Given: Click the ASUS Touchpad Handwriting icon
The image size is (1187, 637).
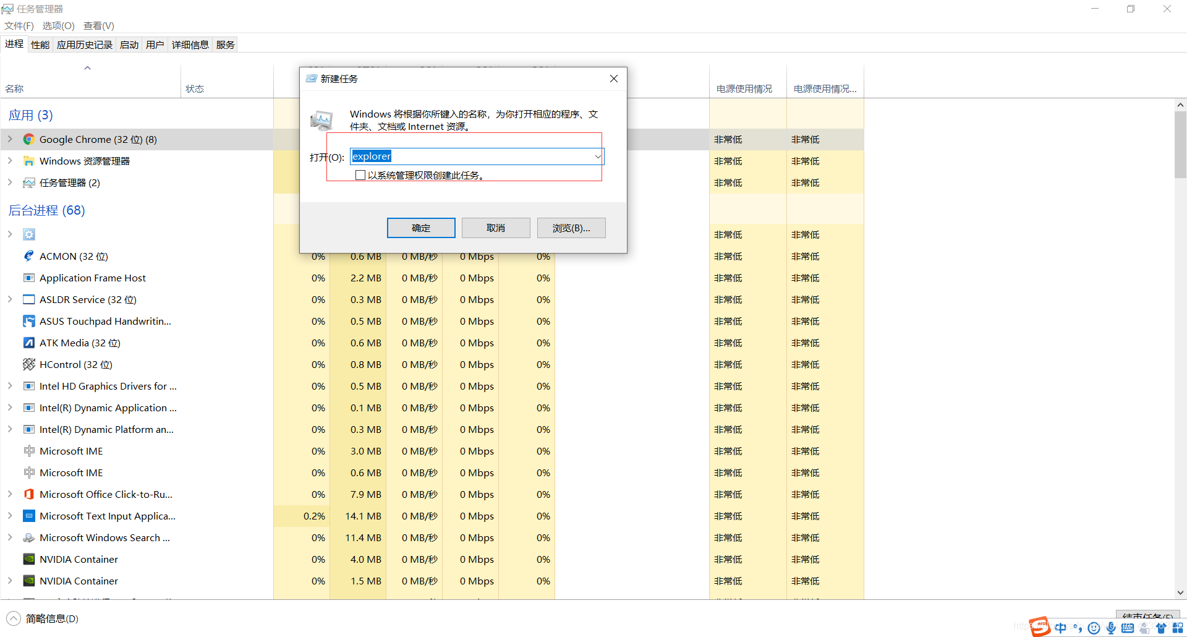Looking at the screenshot, I should point(28,321).
